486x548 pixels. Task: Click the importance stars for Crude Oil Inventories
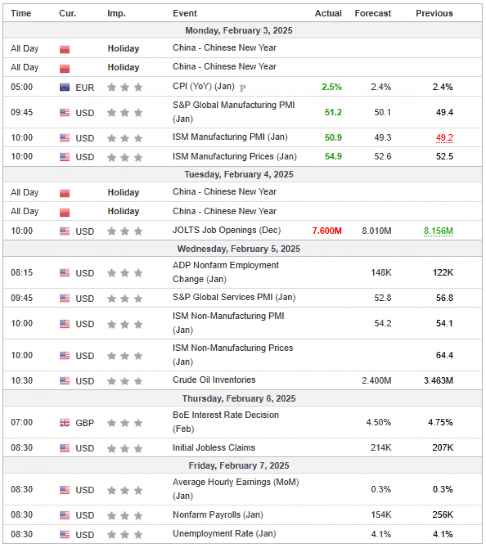tap(125, 380)
